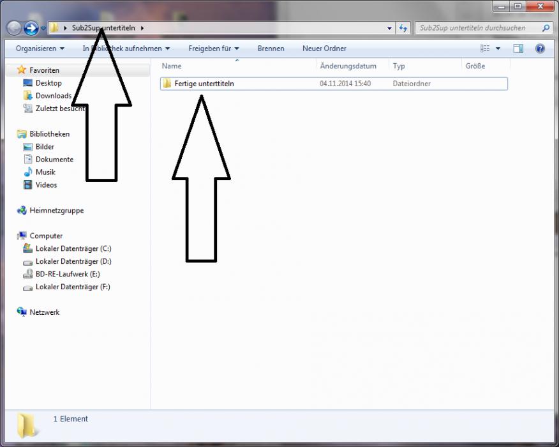Click the F: drive icon
559x447 pixels.
click(28, 288)
